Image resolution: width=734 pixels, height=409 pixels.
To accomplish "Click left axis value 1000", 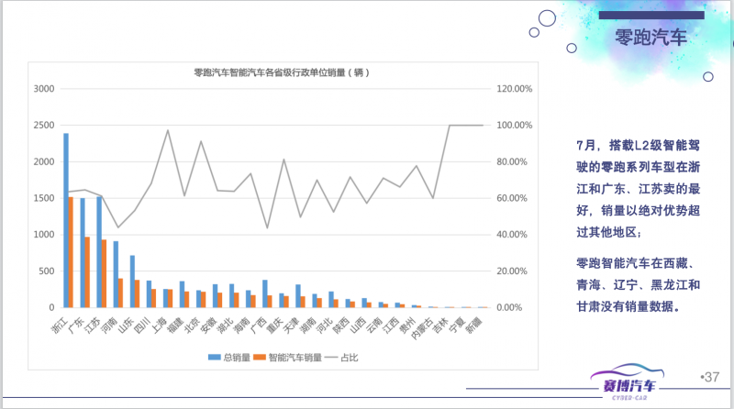I will pyautogui.click(x=44, y=235).
